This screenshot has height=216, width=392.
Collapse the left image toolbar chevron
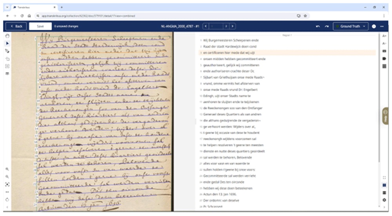pos(7,207)
